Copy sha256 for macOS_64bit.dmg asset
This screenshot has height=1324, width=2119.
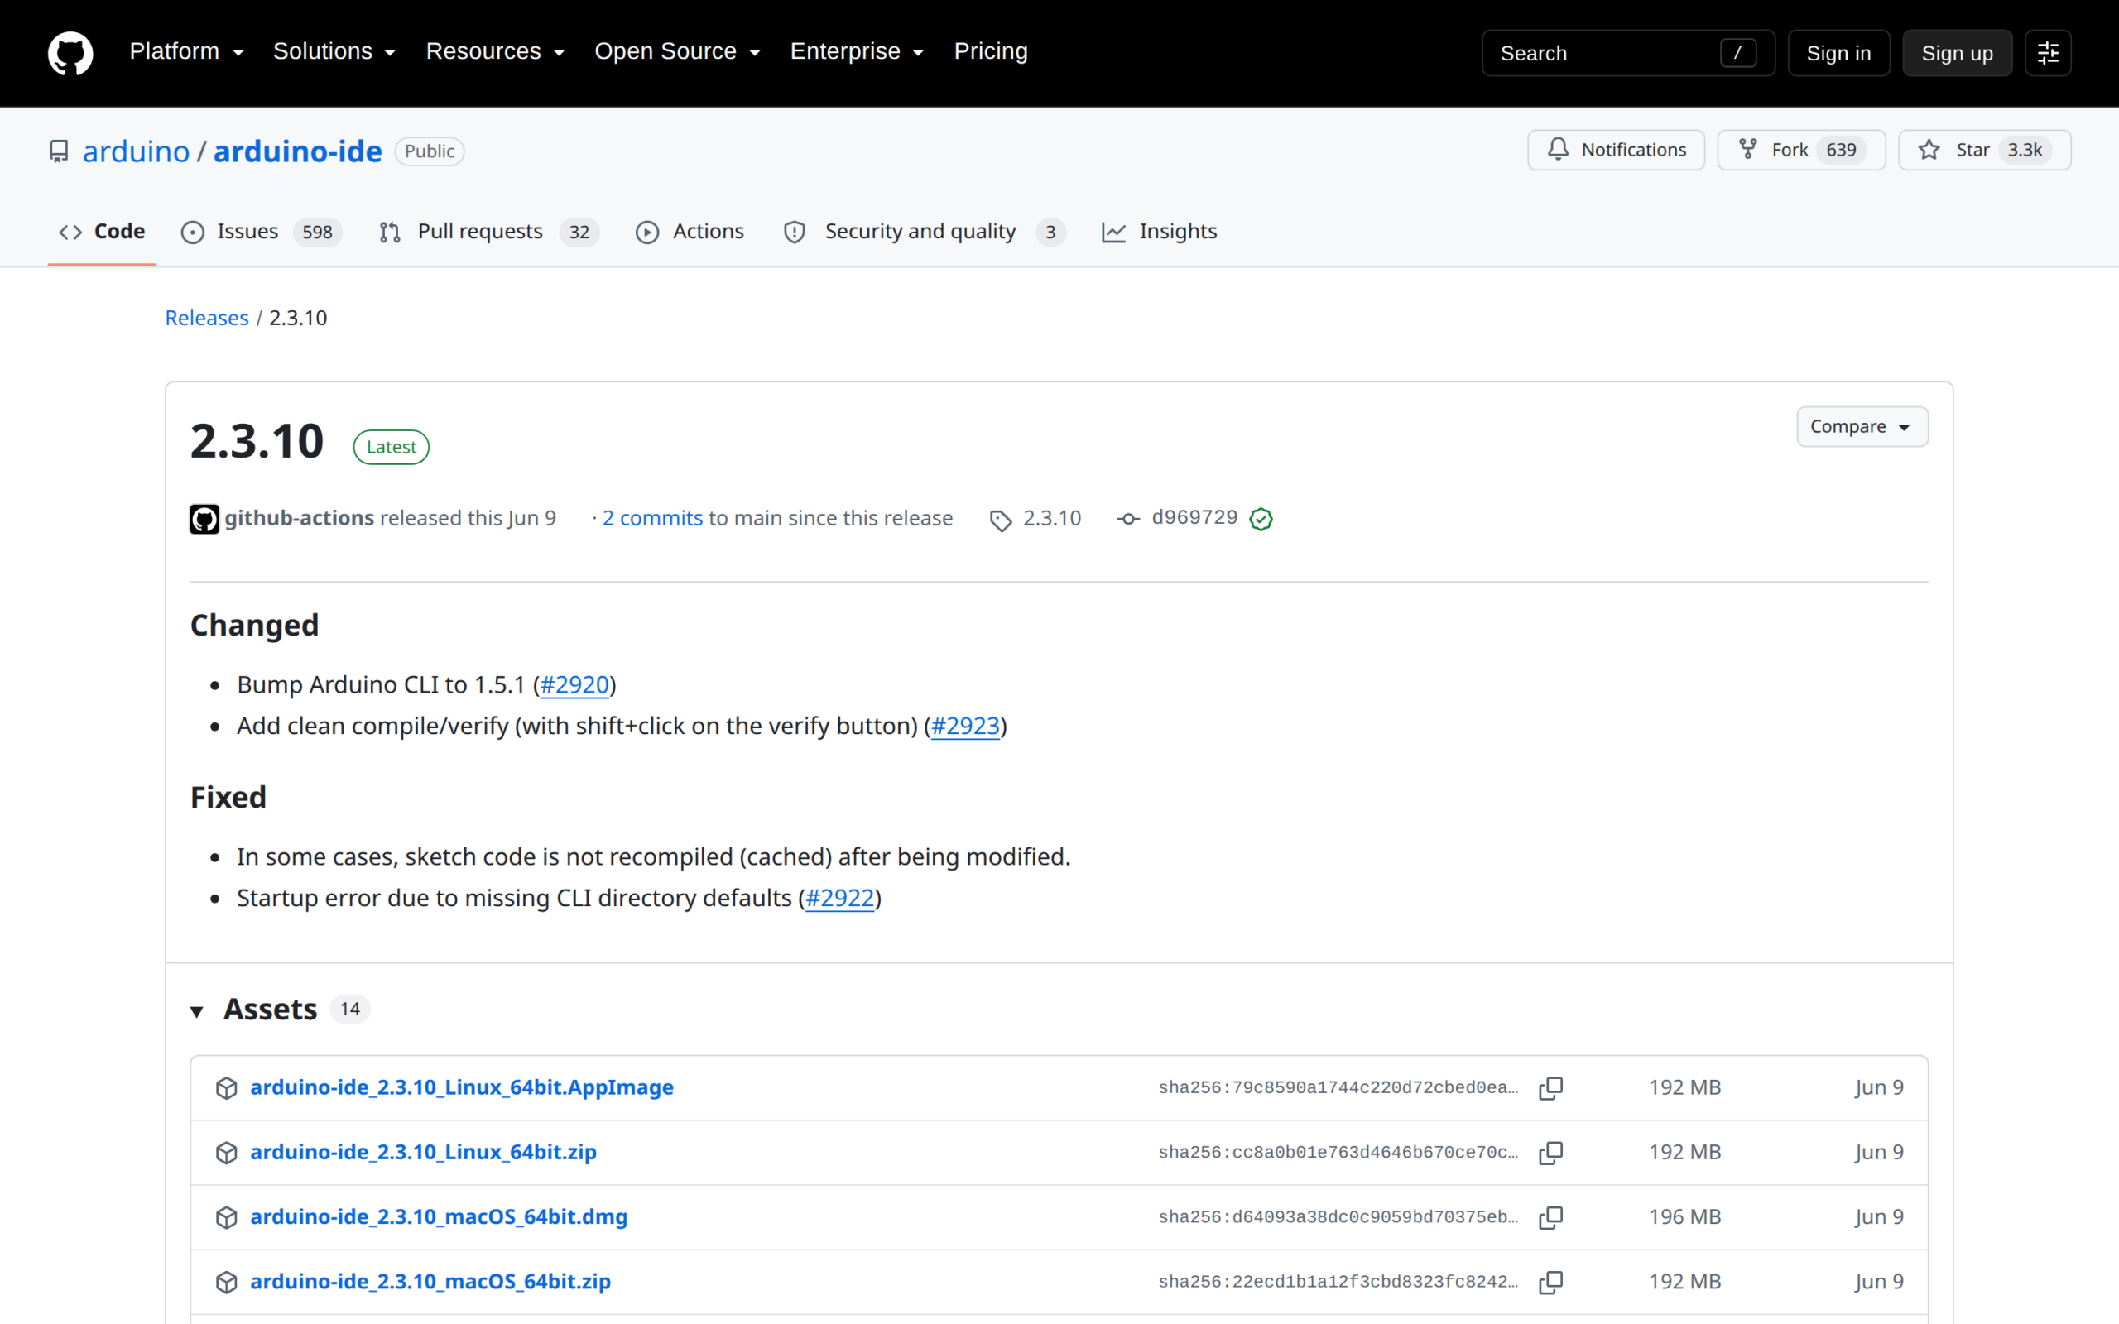click(1550, 1217)
